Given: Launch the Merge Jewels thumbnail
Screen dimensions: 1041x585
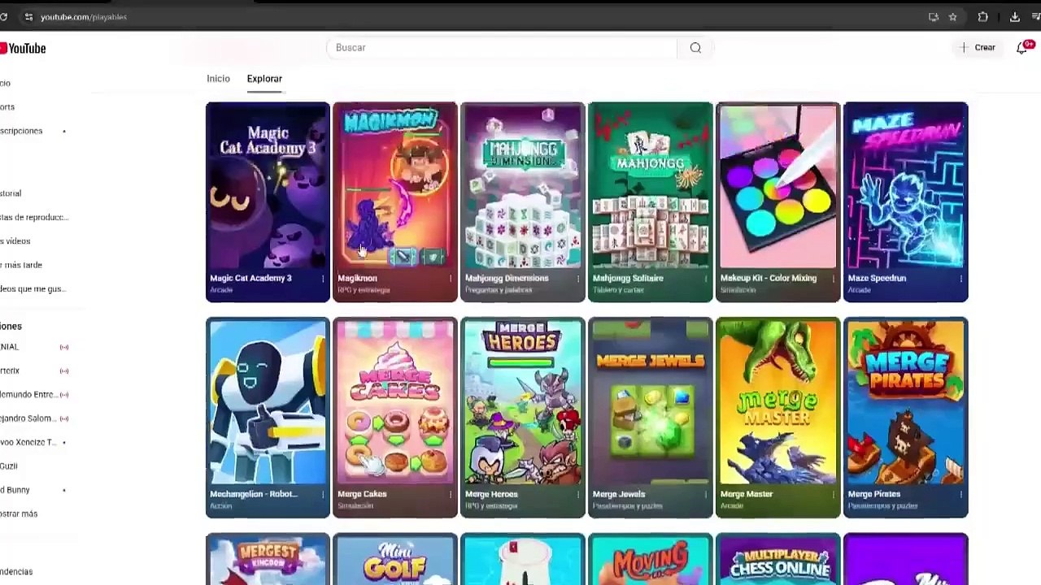Looking at the screenshot, I should (651, 401).
